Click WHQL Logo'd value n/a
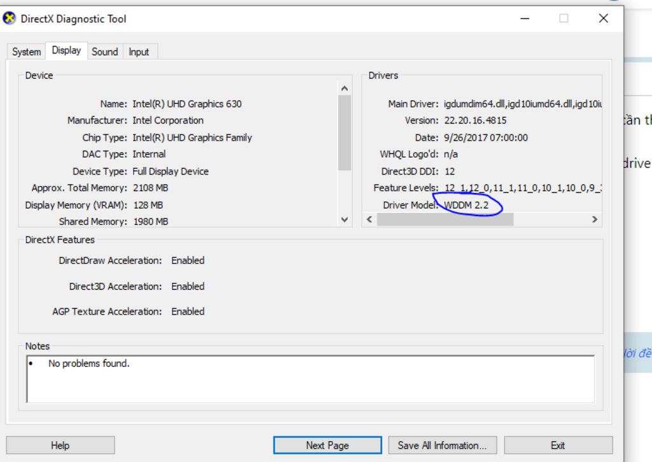 [x=451, y=154]
